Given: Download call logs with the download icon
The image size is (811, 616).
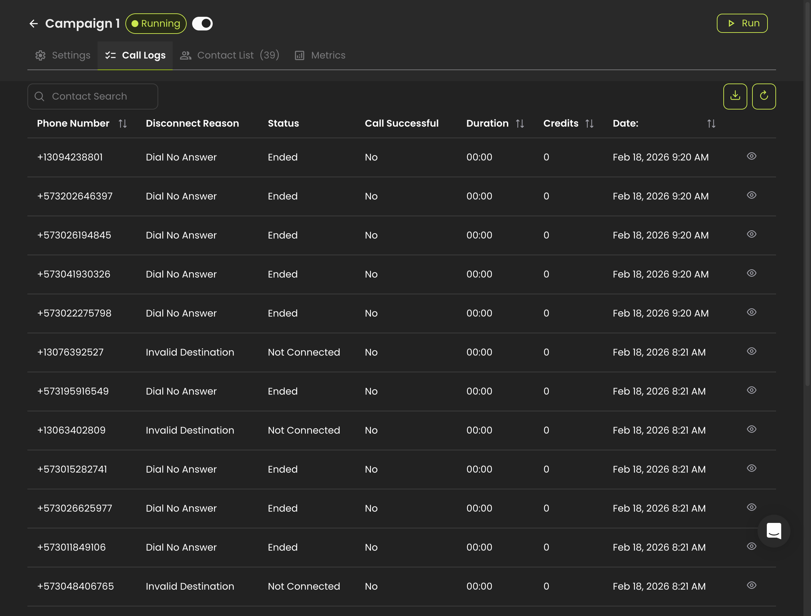Looking at the screenshot, I should pos(735,97).
